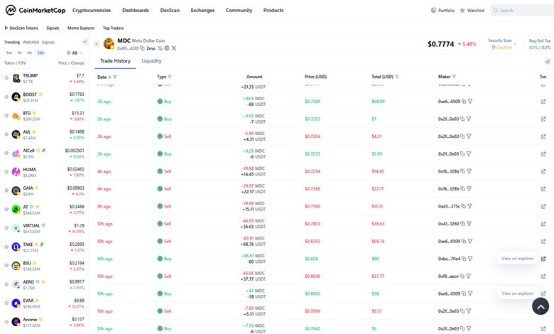Screen dimensions: 554x334
Task: Open the All networks dropdown
Action: [x=74, y=53]
